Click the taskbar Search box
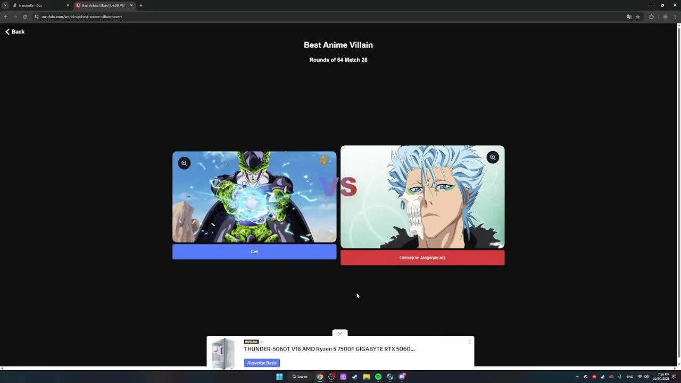Image resolution: width=681 pixels, height=383 pixels. click(300, 377)
